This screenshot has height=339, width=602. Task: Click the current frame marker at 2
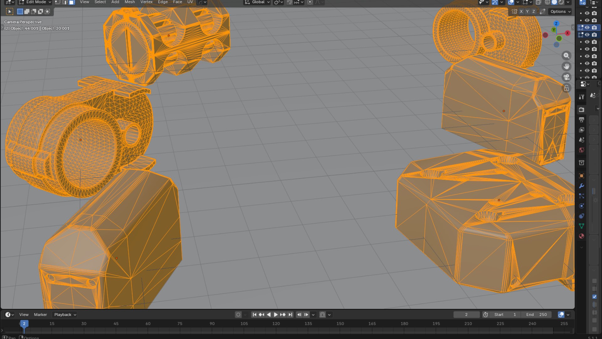pyautogui.click(x=24, y=324)
